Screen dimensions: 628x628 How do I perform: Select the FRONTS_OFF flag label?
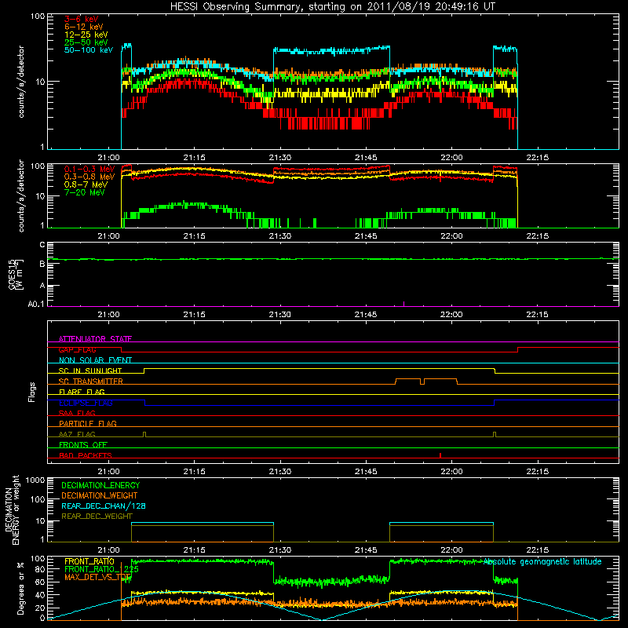(83, 445)
